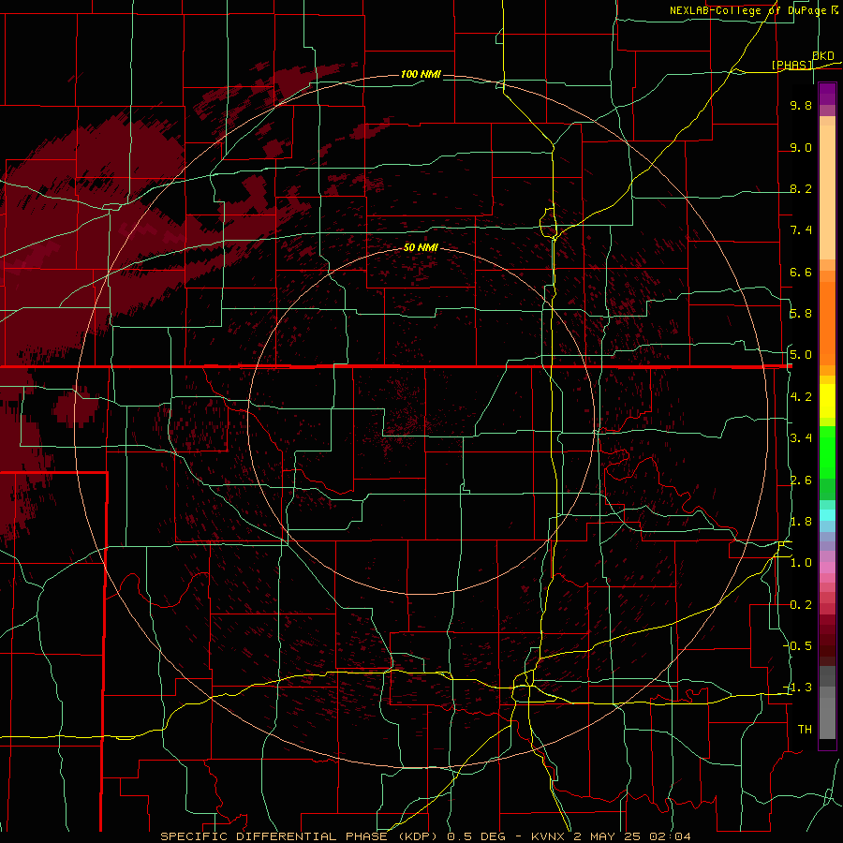Pick the yellow segment of the color scale

click(827, 401)
